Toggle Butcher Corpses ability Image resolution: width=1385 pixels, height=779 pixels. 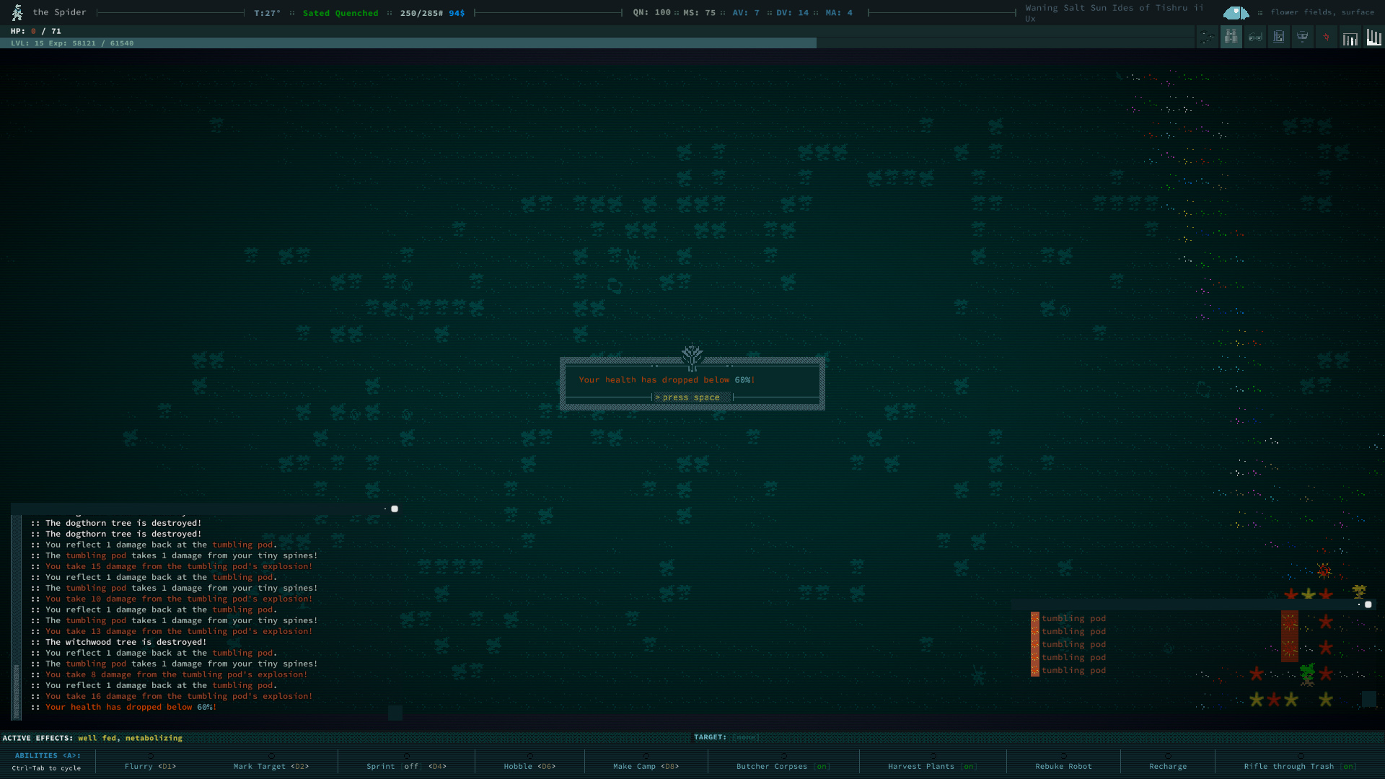[783, 766]
